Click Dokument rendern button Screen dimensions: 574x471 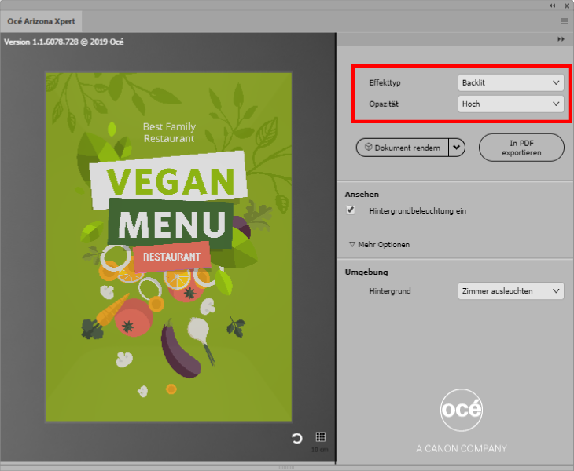tap(403, 148)
